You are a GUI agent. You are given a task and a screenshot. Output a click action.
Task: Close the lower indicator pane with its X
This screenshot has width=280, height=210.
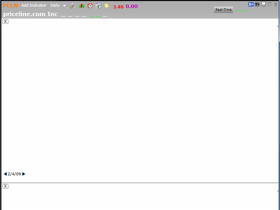coord(5,186)
